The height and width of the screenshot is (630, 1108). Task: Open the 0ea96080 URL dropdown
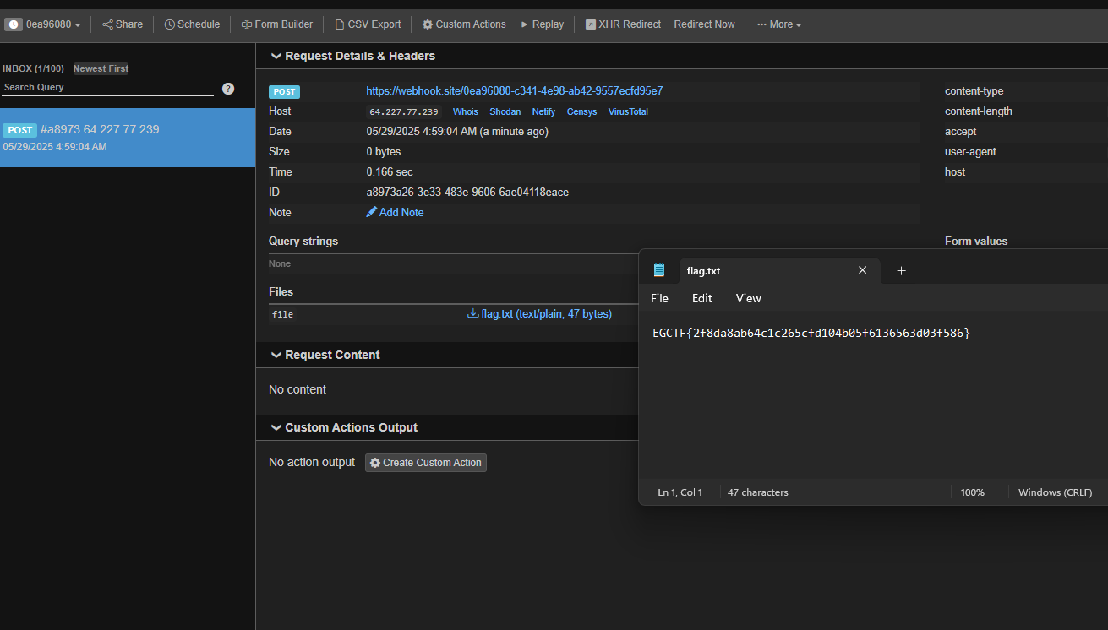click(53, 24)
